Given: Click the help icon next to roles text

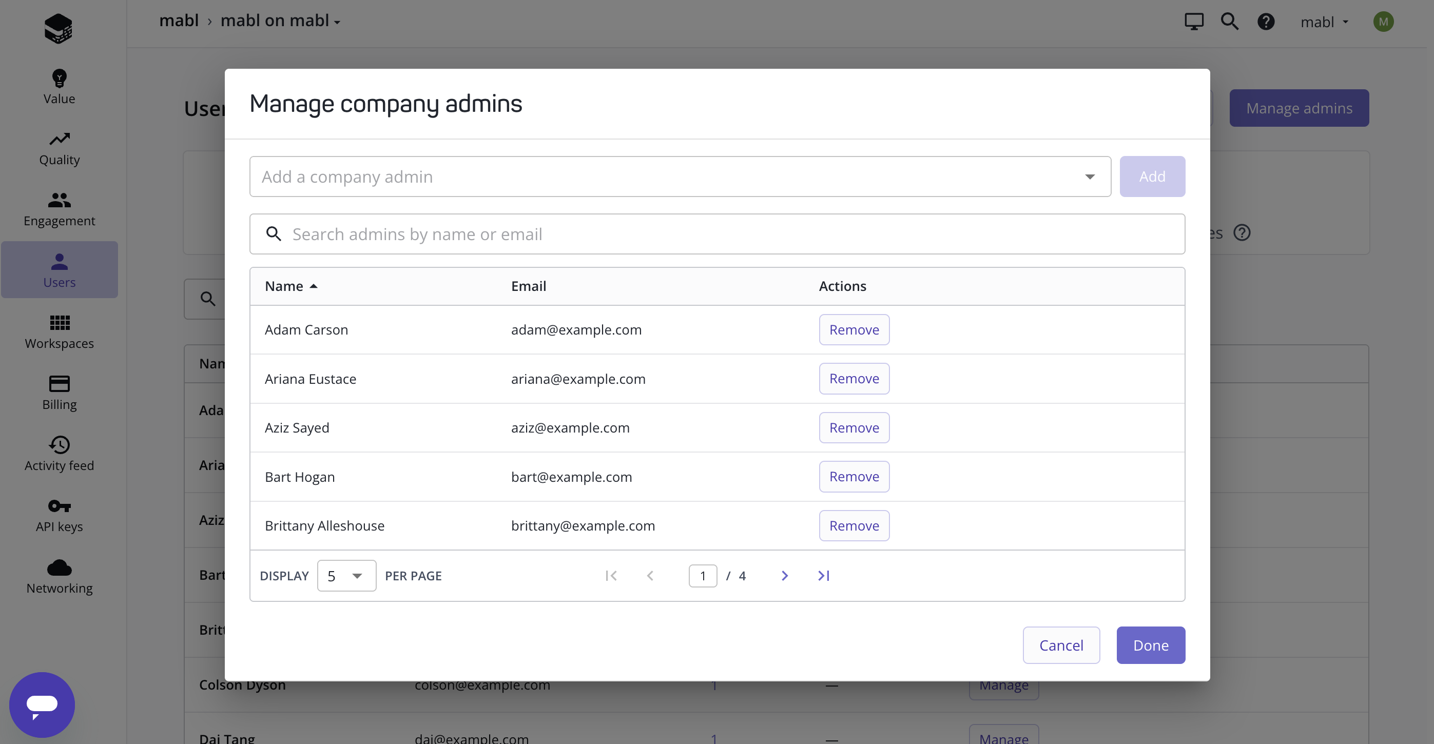Looking at the screenshot, I should (x=1242, y=232).
